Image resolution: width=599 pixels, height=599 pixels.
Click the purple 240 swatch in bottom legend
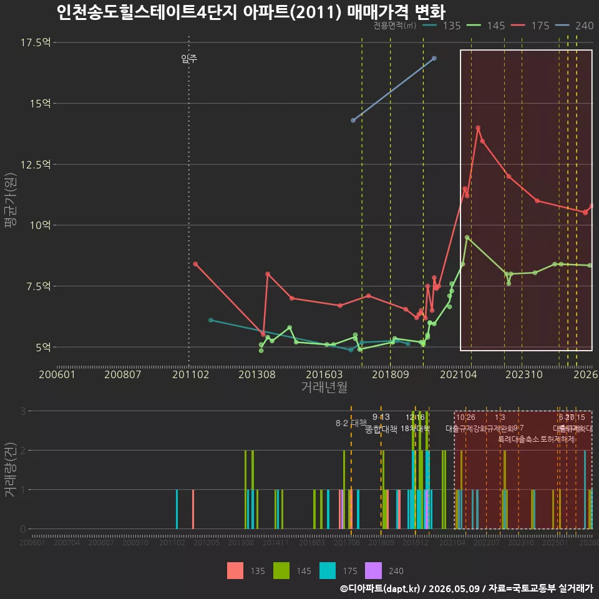[x=373, y=571]
